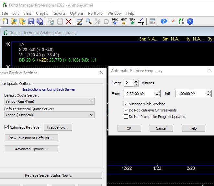The height and width of the screenshot is (186, 214).
Task: Click the calculator toolbar icon
Action: pos(152,21)
